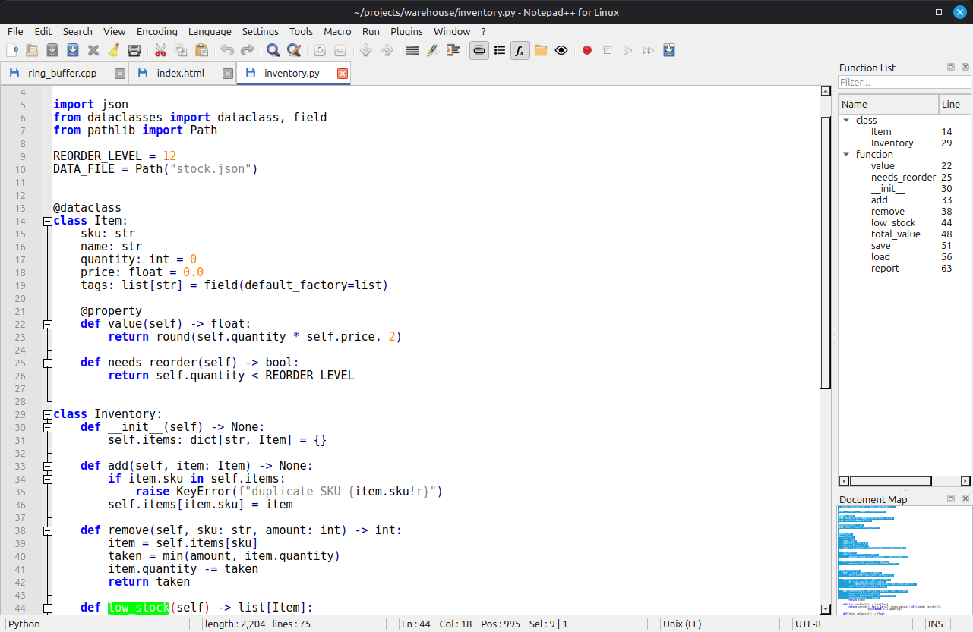Image resolution: width=973 pixels, height=632 pixels.
Task: Click the Paste clipboard icon
Action: [201, 50]
